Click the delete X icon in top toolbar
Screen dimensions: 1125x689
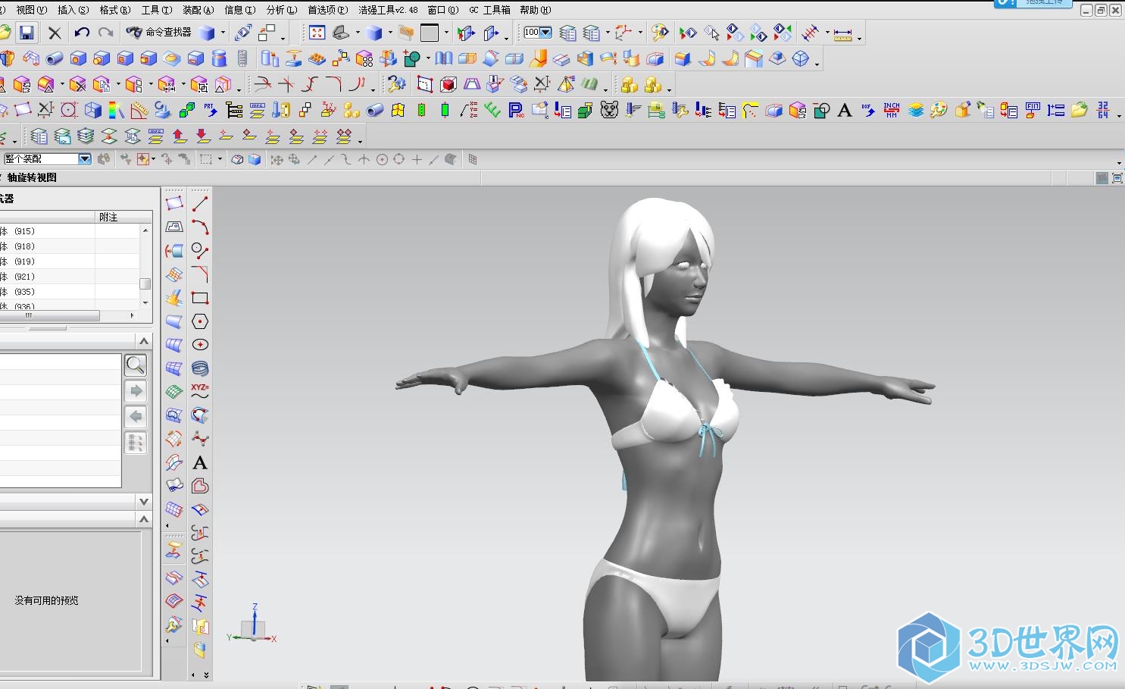coord(55,33)
